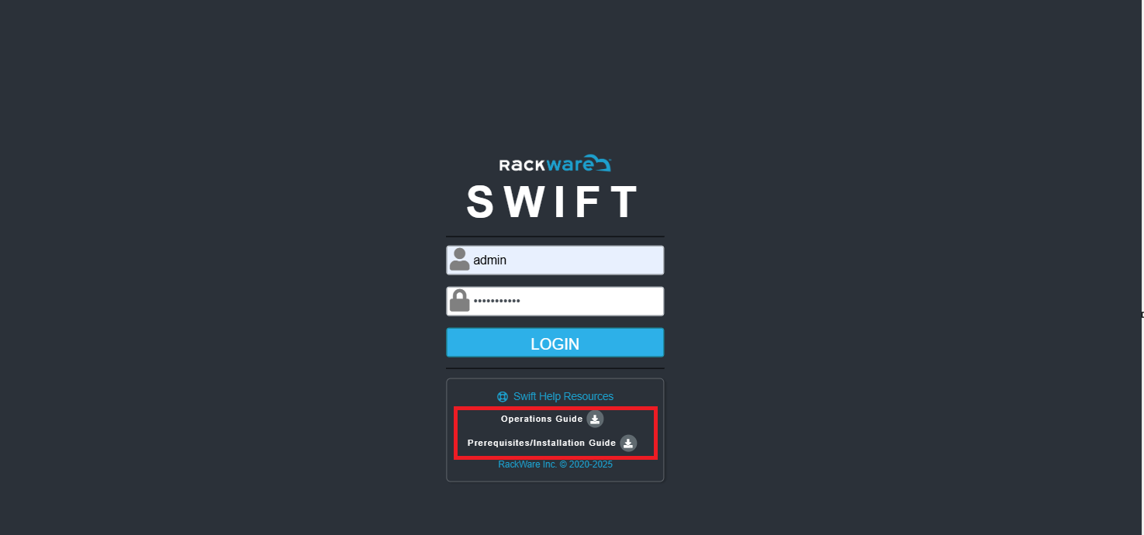
Task: Open the Swift Help Resources link
Action: (x=563, y=396)
